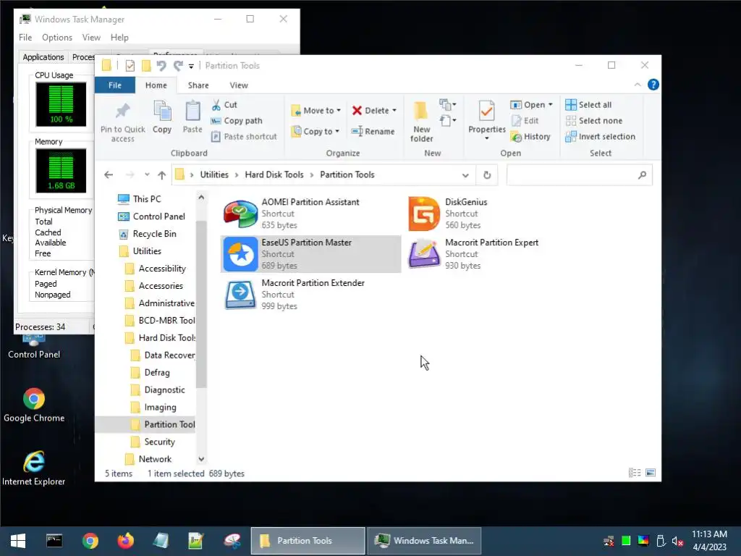Collapse the ribbon with chevron
This screenshot has height=556, width=741.
637,85
